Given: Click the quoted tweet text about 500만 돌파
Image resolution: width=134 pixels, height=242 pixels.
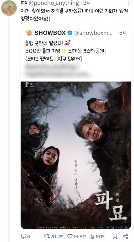Looking at the screenshot, I should [65, 51].
